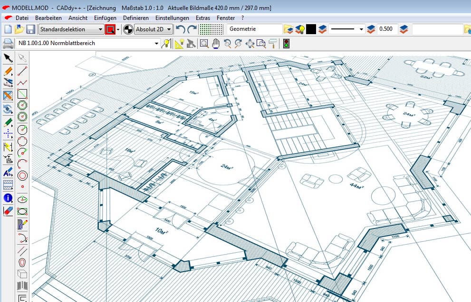Click the open folder button
Screen dimensions: 471x302
[19, 29]
